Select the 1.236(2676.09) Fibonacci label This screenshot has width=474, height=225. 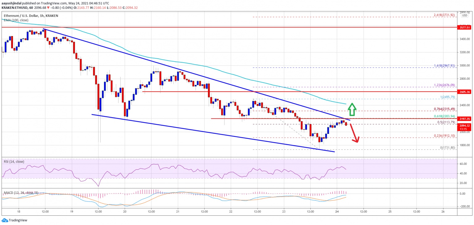(x=444, y=85)
